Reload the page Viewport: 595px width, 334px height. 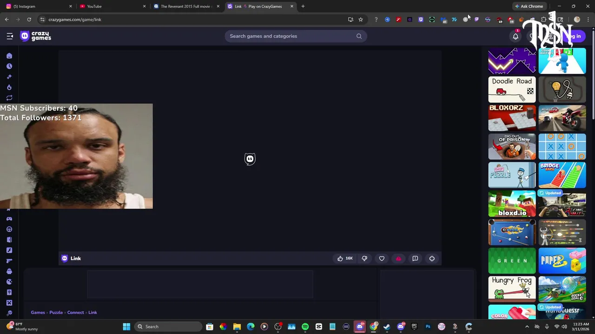[29, 19]
